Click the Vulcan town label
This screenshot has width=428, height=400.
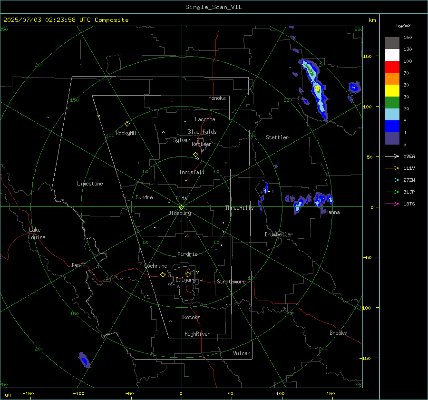[x=242, y=353]
